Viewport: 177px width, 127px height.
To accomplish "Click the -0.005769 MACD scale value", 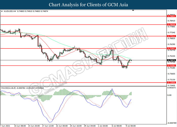I will tap(172, 122).
